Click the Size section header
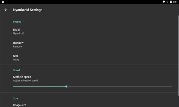 (16, 98)
